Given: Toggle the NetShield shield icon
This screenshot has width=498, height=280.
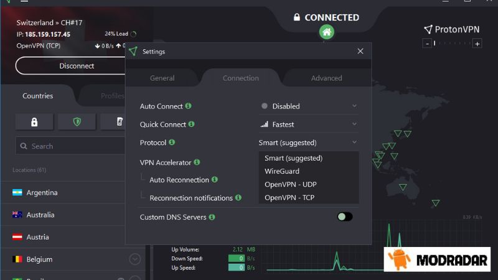Looking at the screenshot, I should (x=77, y=122).
